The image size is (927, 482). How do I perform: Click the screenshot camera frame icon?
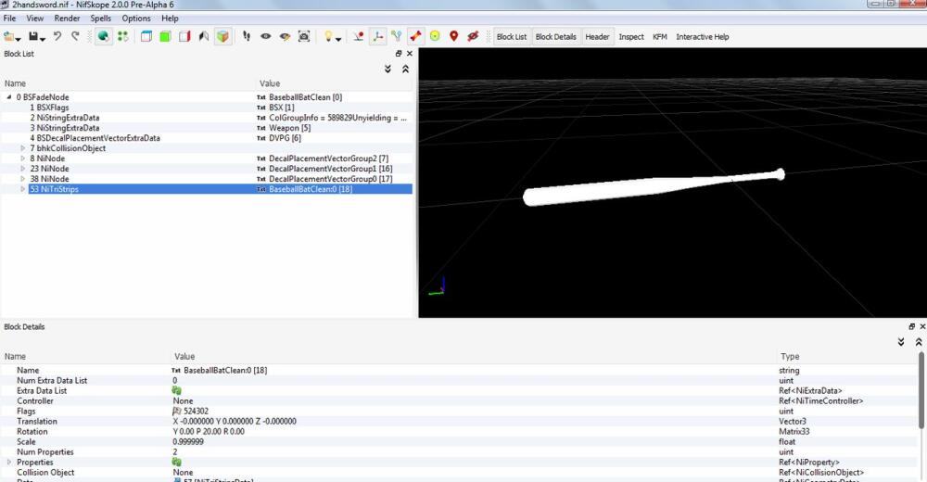[x=304, y=37]
